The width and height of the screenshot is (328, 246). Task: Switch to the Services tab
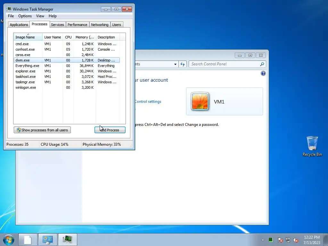[58, 25]
